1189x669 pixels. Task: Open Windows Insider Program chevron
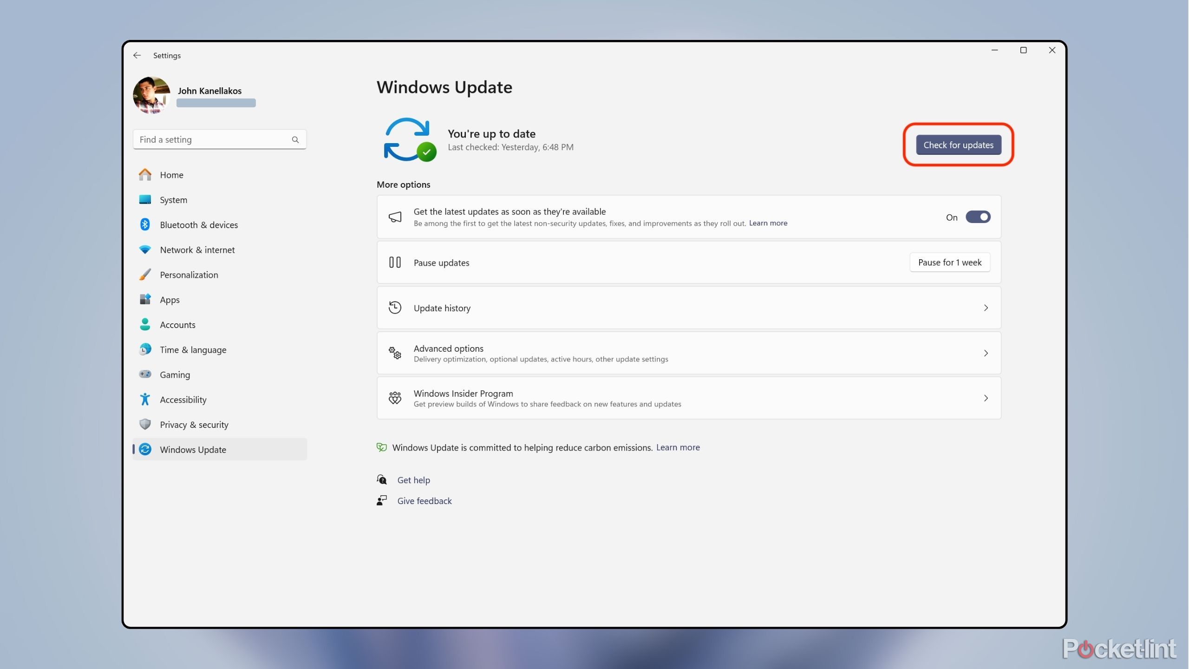[x=986, y=398]
